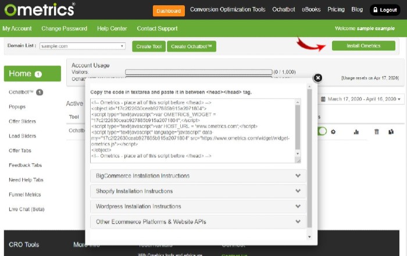Expand Other Ecommerce Platforms & Website APIs
Screen dimensions: 407x256
[198, 222]
